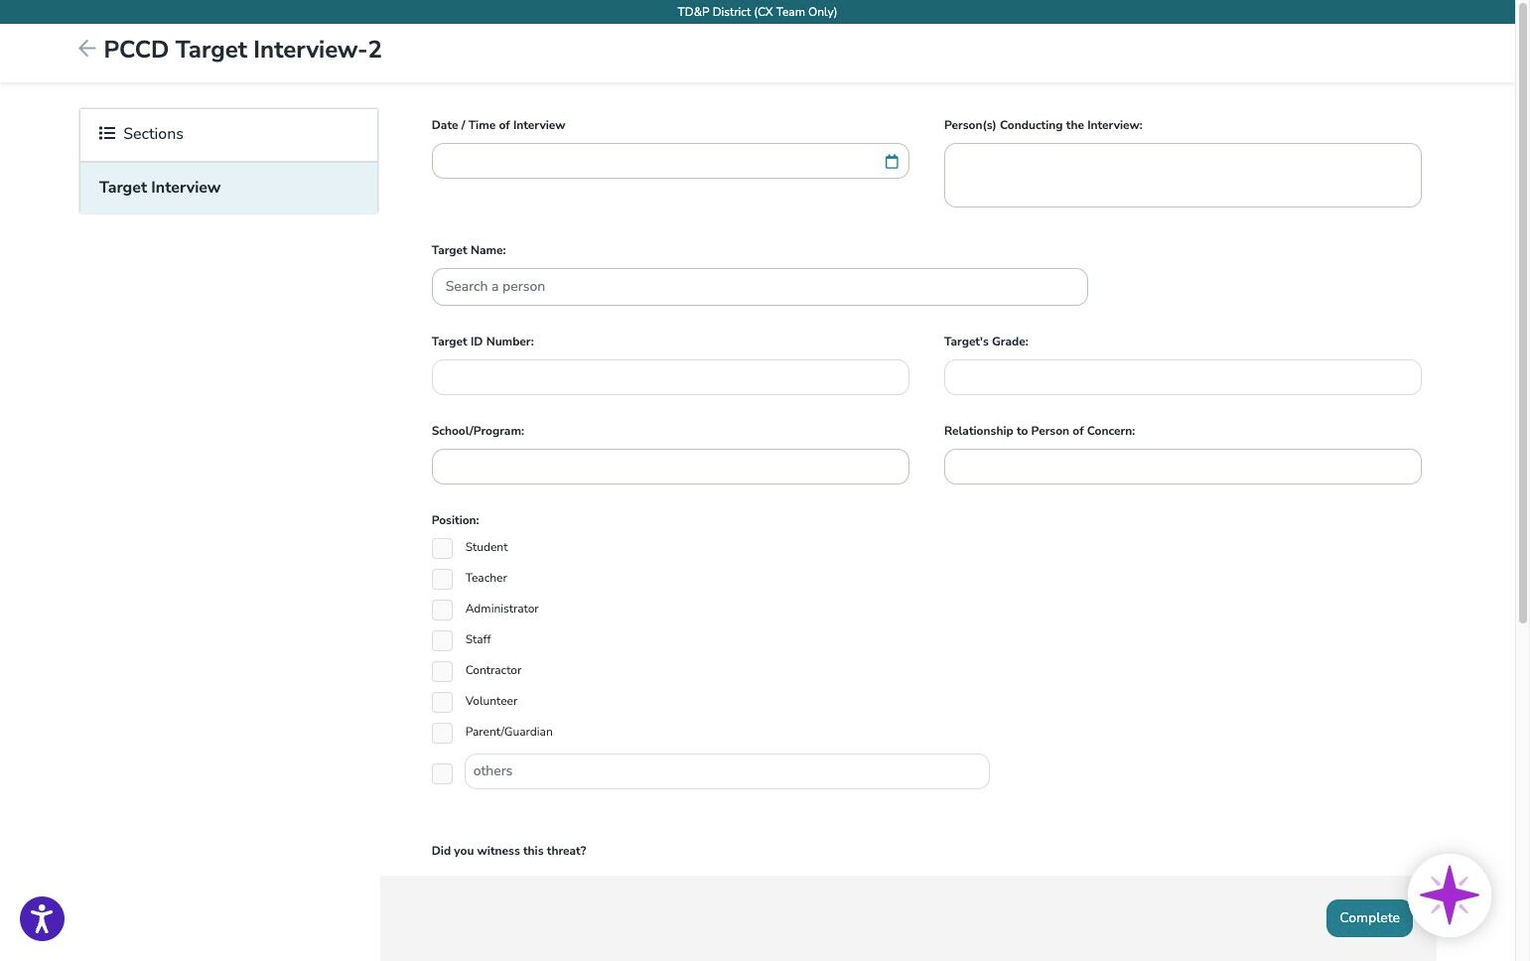Check the box next to others field
Viewport: 1530px width, 961px height.
[442, 773]
